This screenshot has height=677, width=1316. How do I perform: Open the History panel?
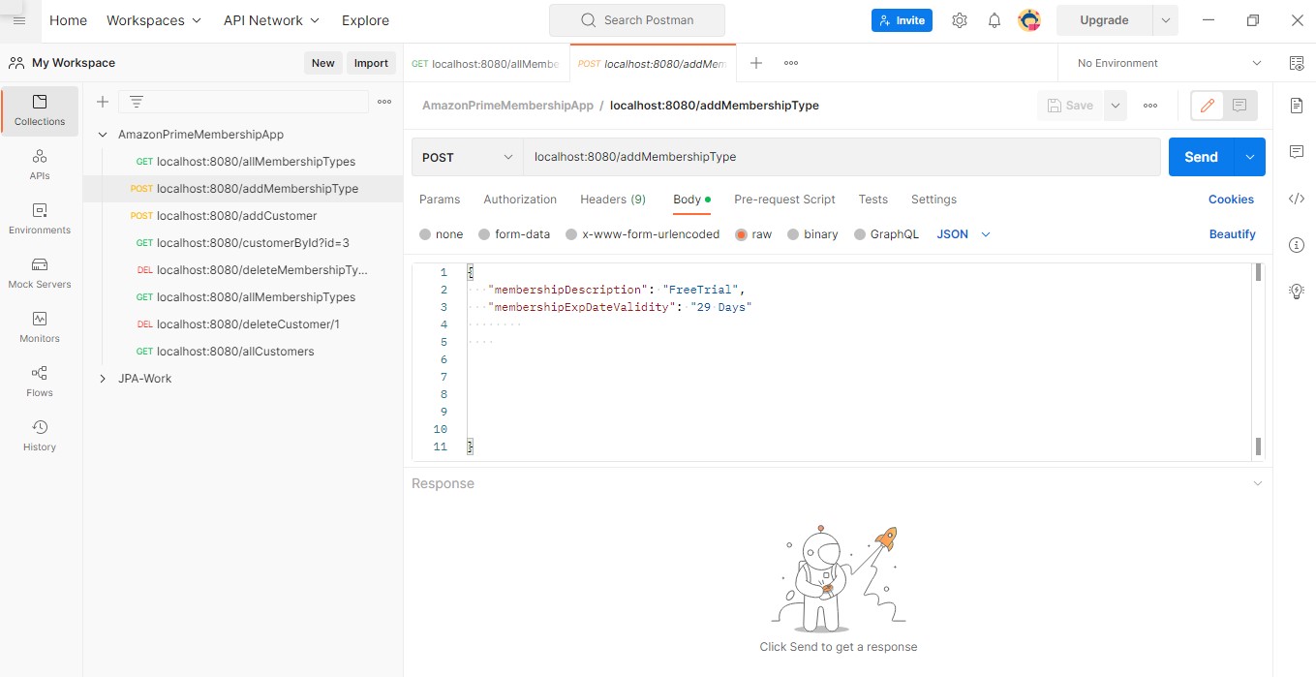tap(39, 436)
